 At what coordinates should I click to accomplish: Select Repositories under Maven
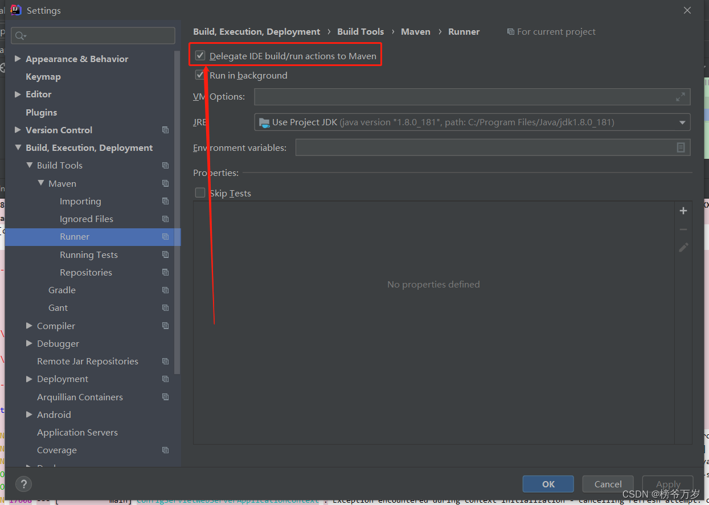[x=86, y=272]
